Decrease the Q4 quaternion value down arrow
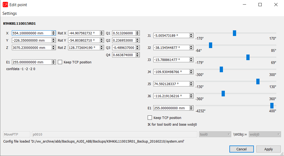 (x=137, y=56)
